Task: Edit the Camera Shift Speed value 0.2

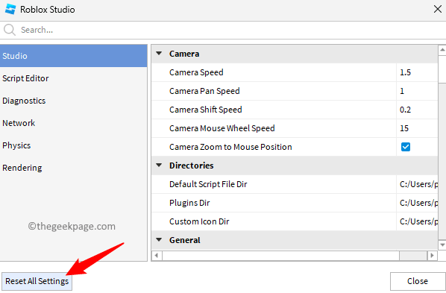Action: (x=417, y=110)
